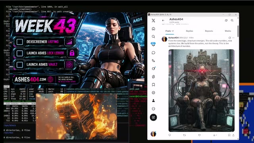The image size is (254, 143).
Task: Click 'tap.wait_creation()' line in the terminal
Action: coord(20,9)
